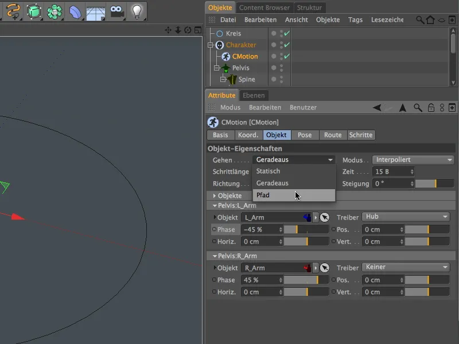Click the Object Manager eye filter icon
This screenshot has height=344, width=459.
point(441,20)
